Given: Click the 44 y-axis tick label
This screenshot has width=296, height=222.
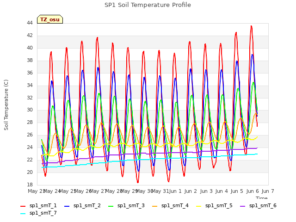Looking at the screenshot, I should pyautogui.click(x=30, y=23).
